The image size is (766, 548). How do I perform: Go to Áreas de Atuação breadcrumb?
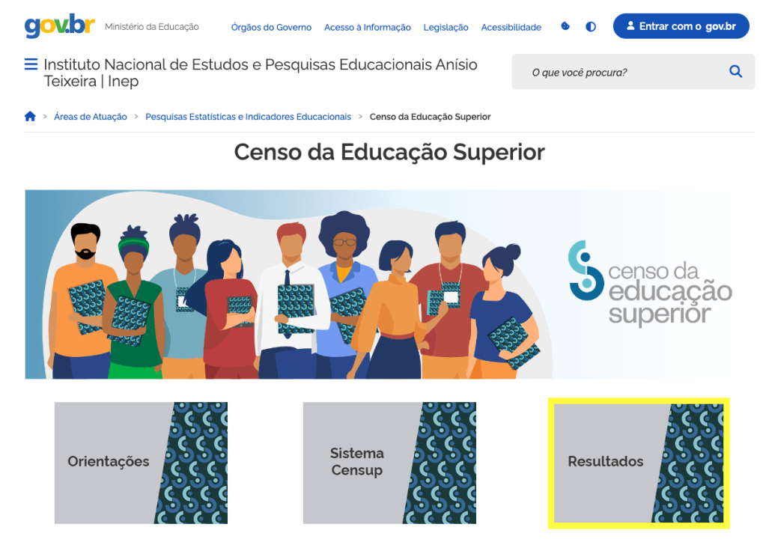click(x=91, y=117)
